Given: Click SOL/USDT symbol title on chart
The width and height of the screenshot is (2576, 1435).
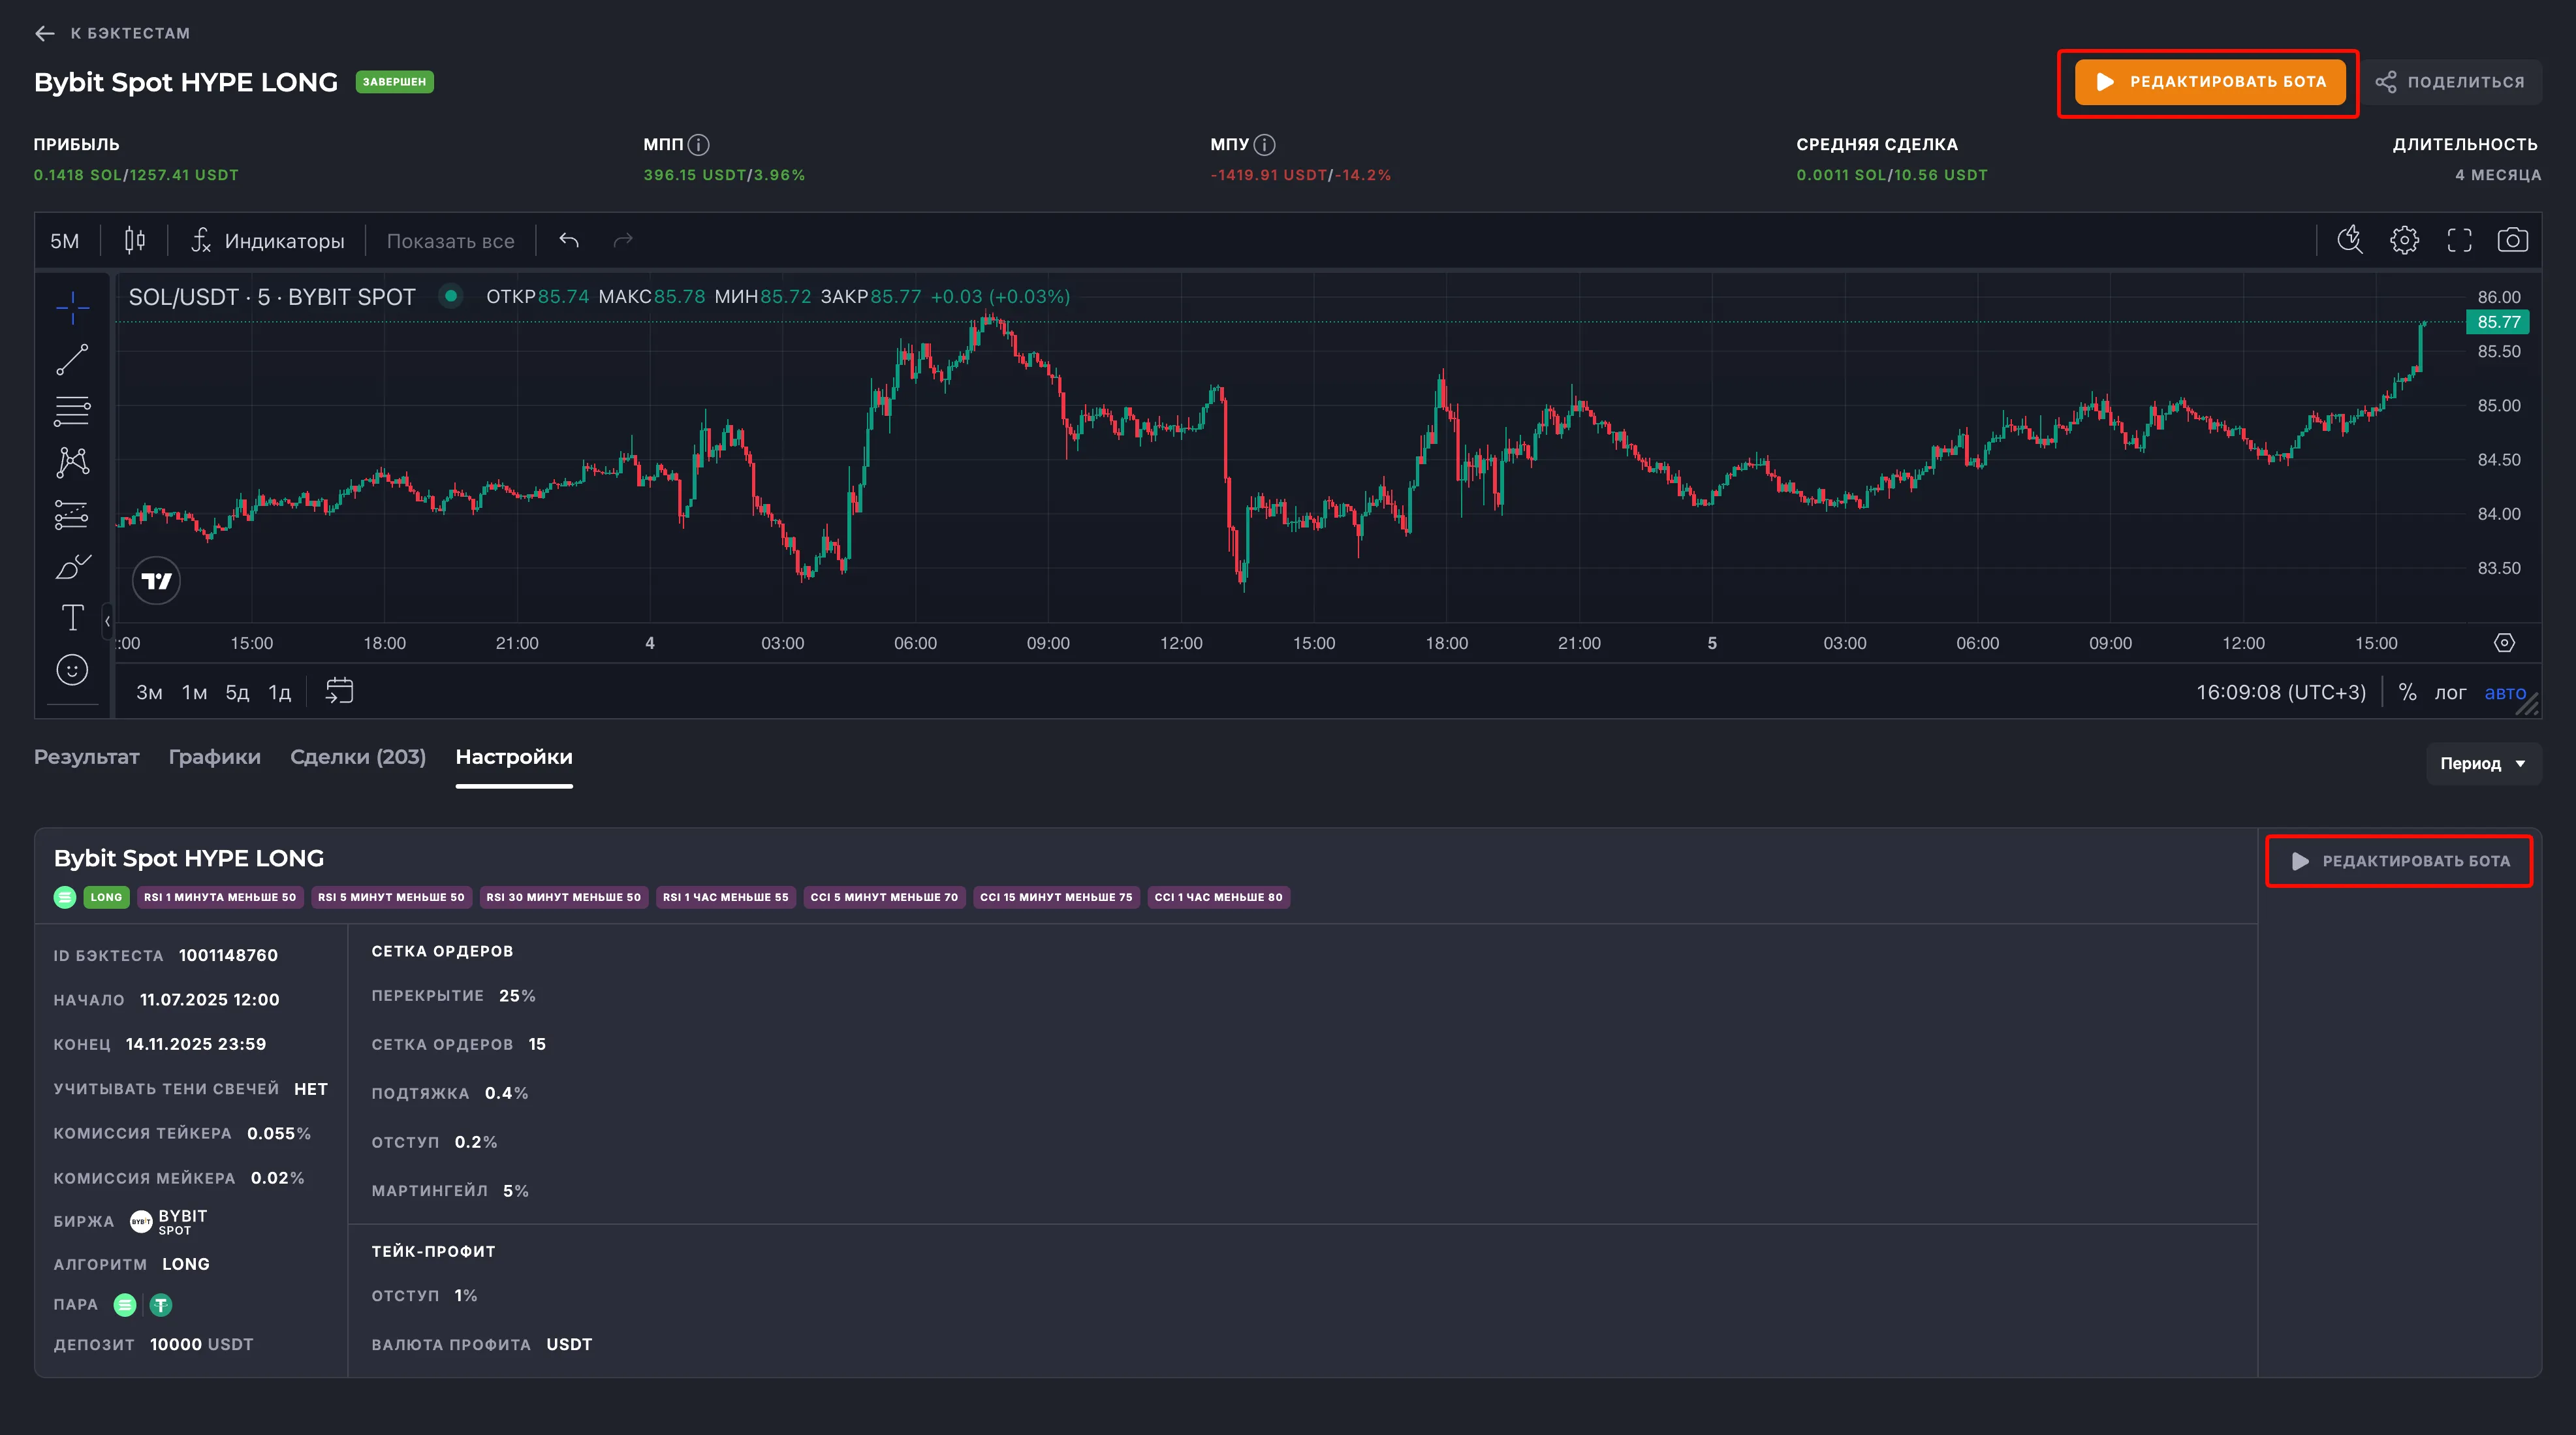Looking at the screenshot, I should (272, 297).
